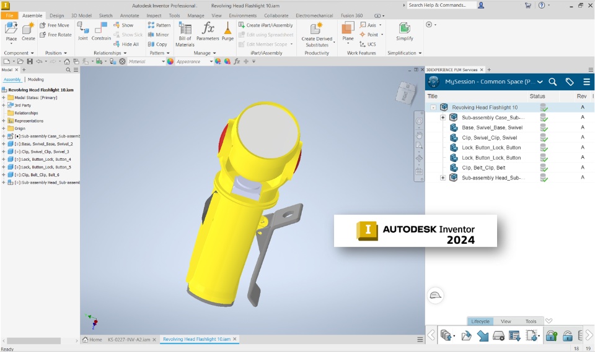Click the Plane work feature icon
The height and width of the screenshot is (352, 595).
coord(348,28)
